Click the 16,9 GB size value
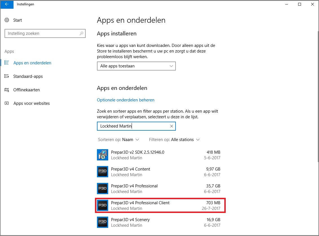Viewport: 319px width, 236px height. (x=213, y=220)
